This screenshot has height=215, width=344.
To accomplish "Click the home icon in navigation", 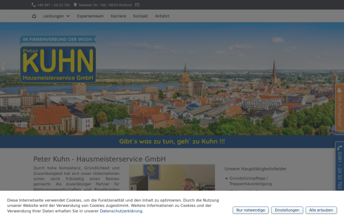I will [x=34, y=16].
